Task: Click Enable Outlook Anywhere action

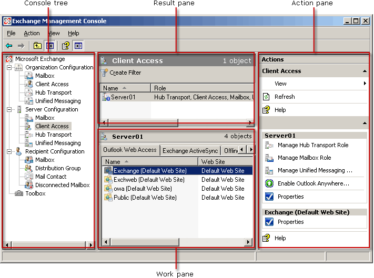Action: 314,183
